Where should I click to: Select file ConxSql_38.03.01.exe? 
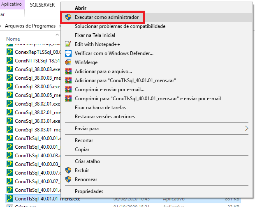point(37,121)
